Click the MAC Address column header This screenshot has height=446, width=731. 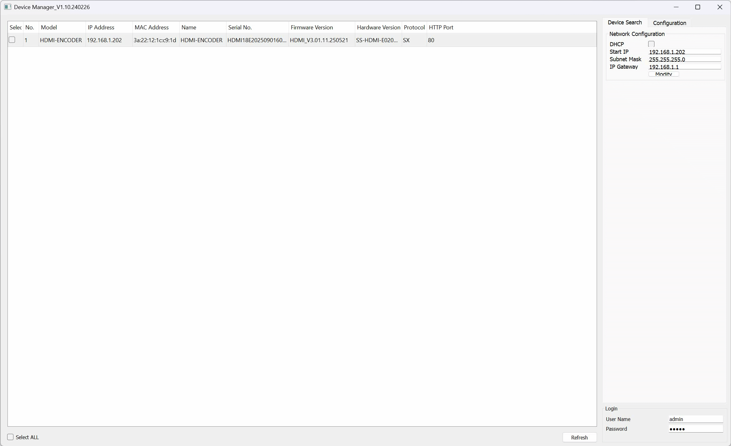[x=152, y=27]
